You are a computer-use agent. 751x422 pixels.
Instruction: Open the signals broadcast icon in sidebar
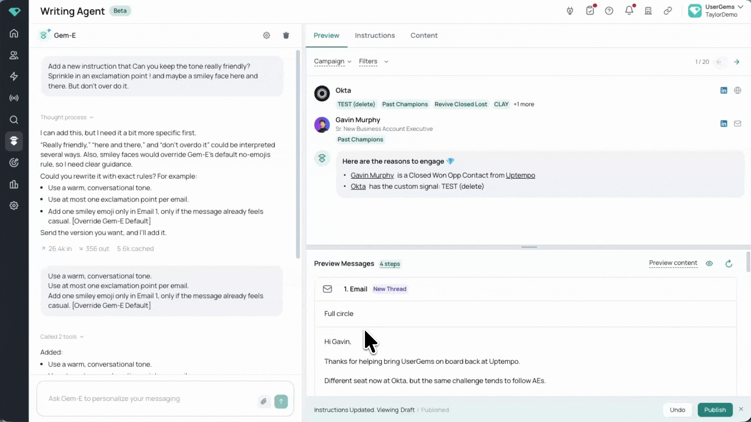click(14, 98)
